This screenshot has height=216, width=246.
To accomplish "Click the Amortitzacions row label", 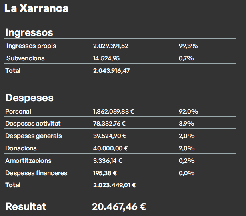I will click(28, 161).
